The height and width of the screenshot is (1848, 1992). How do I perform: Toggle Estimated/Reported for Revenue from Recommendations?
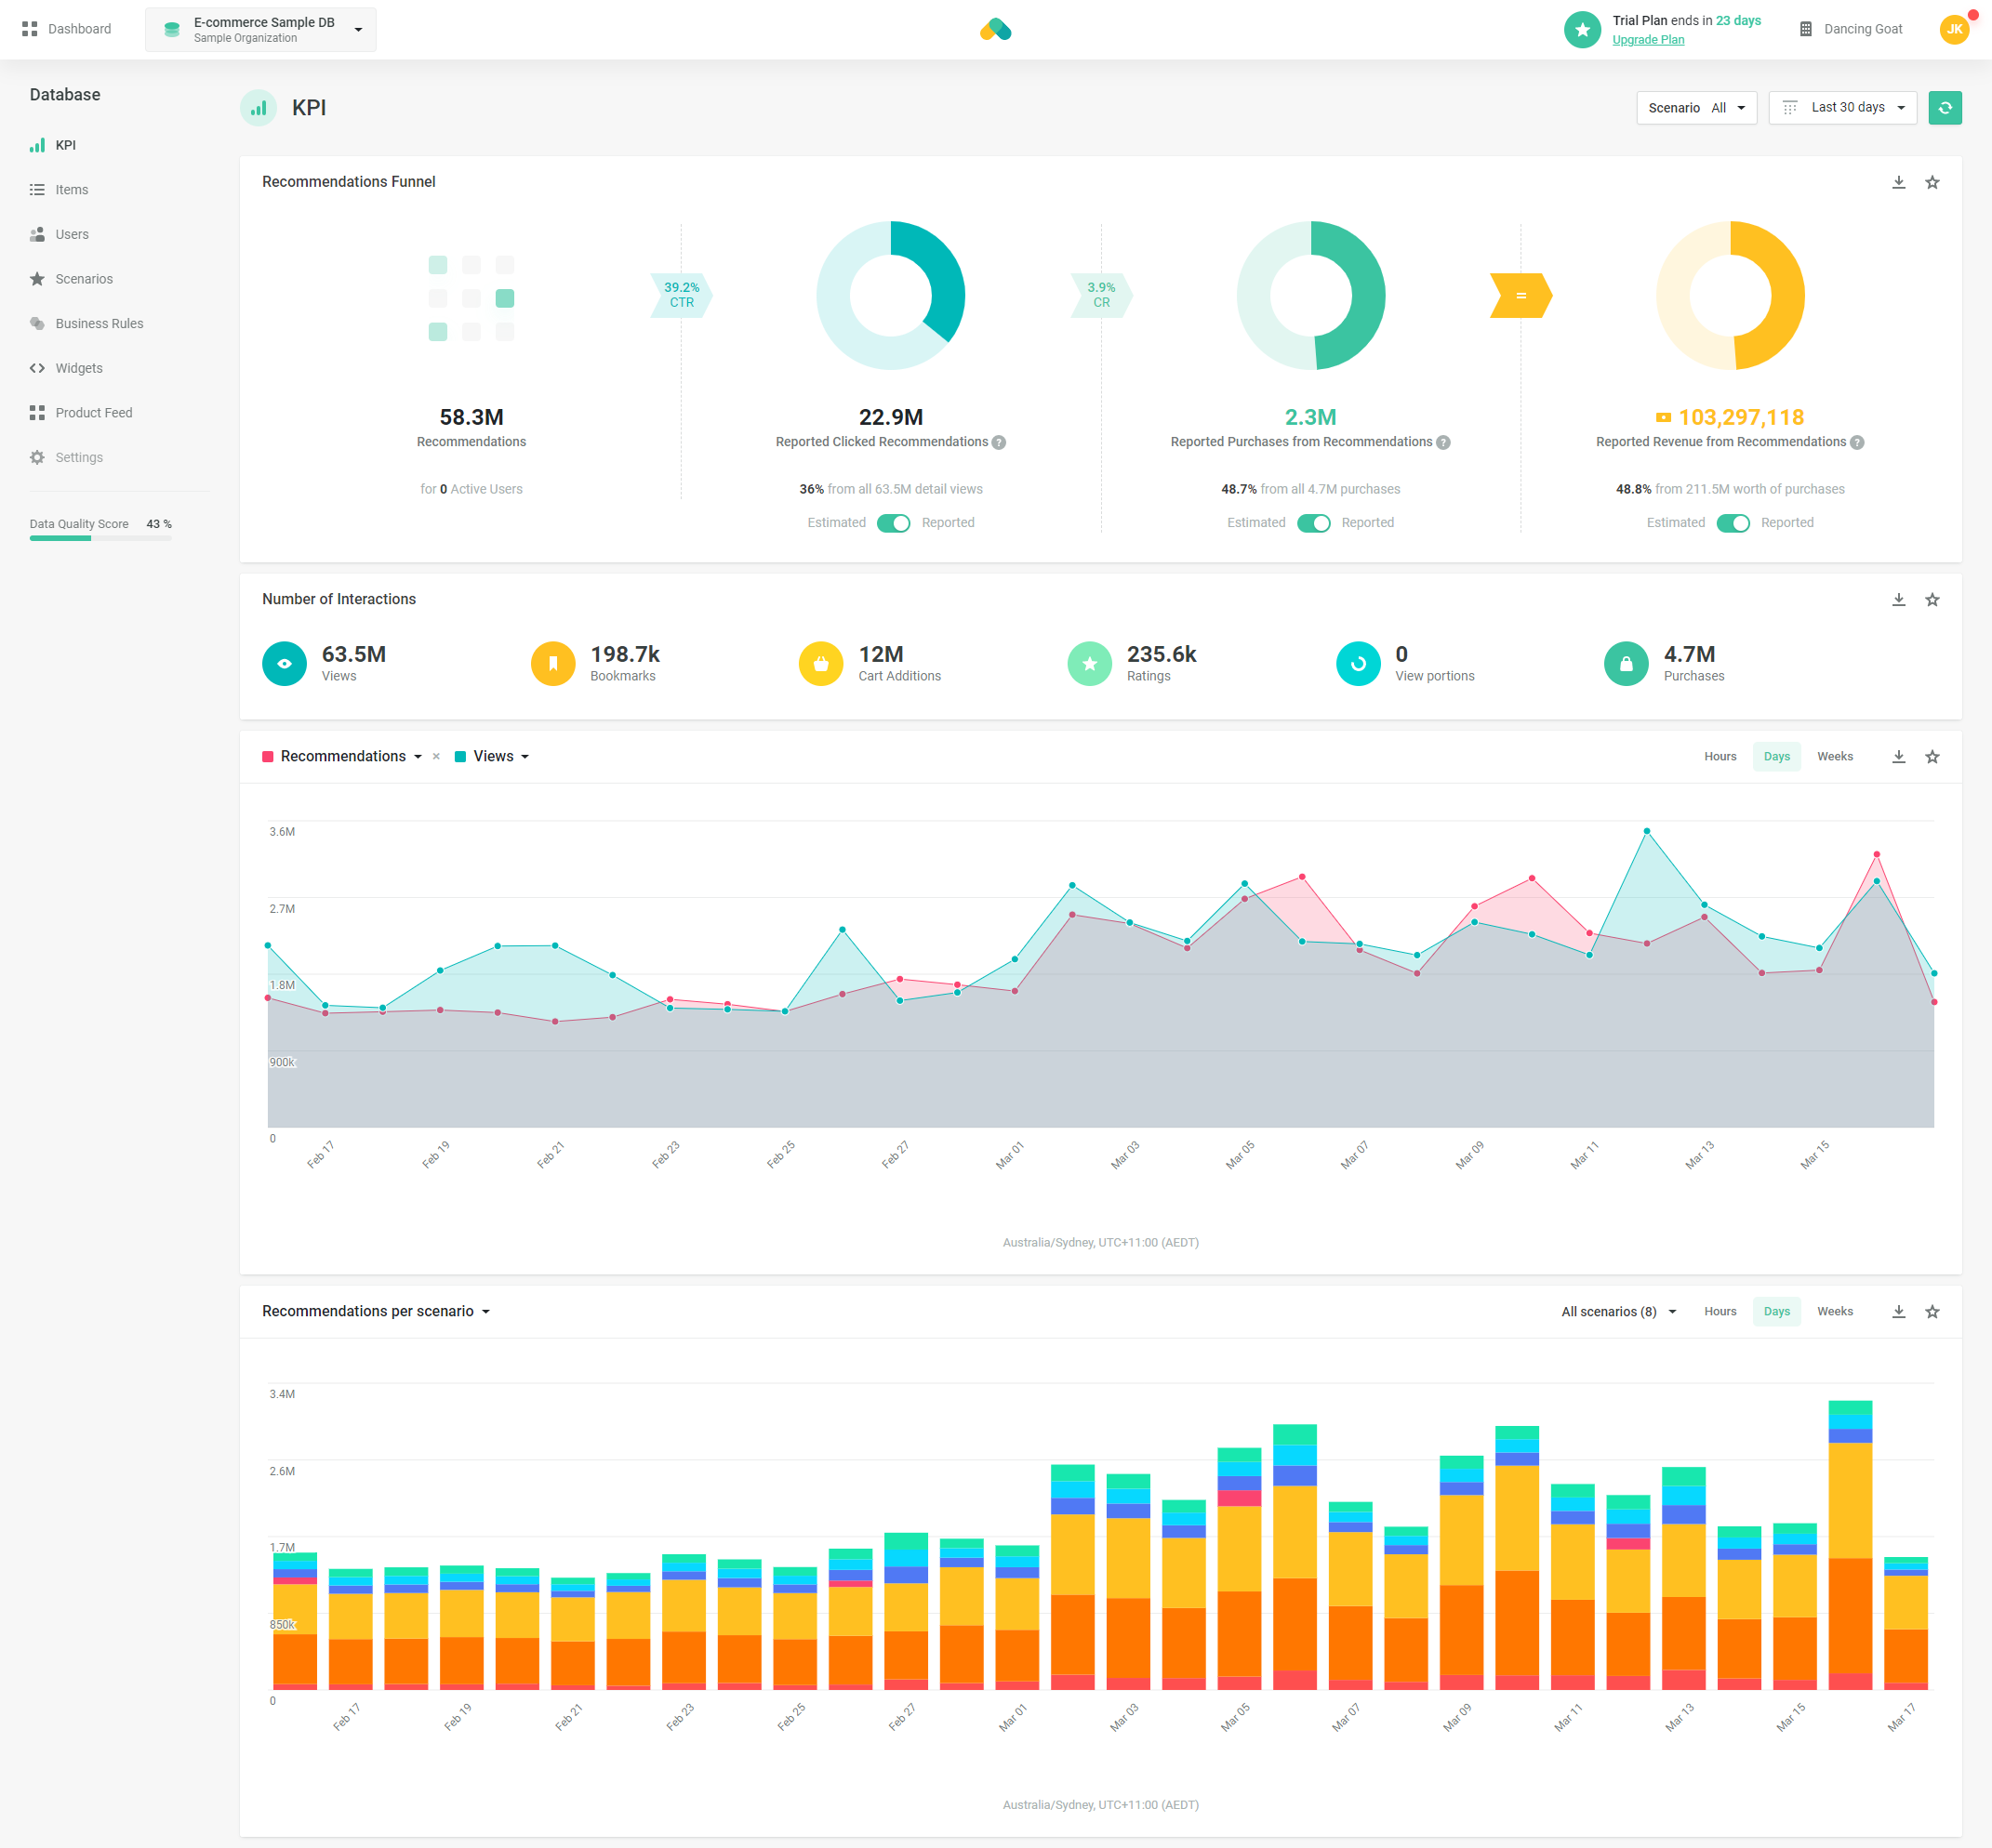pyautogui.click(x=1732, y=523)
